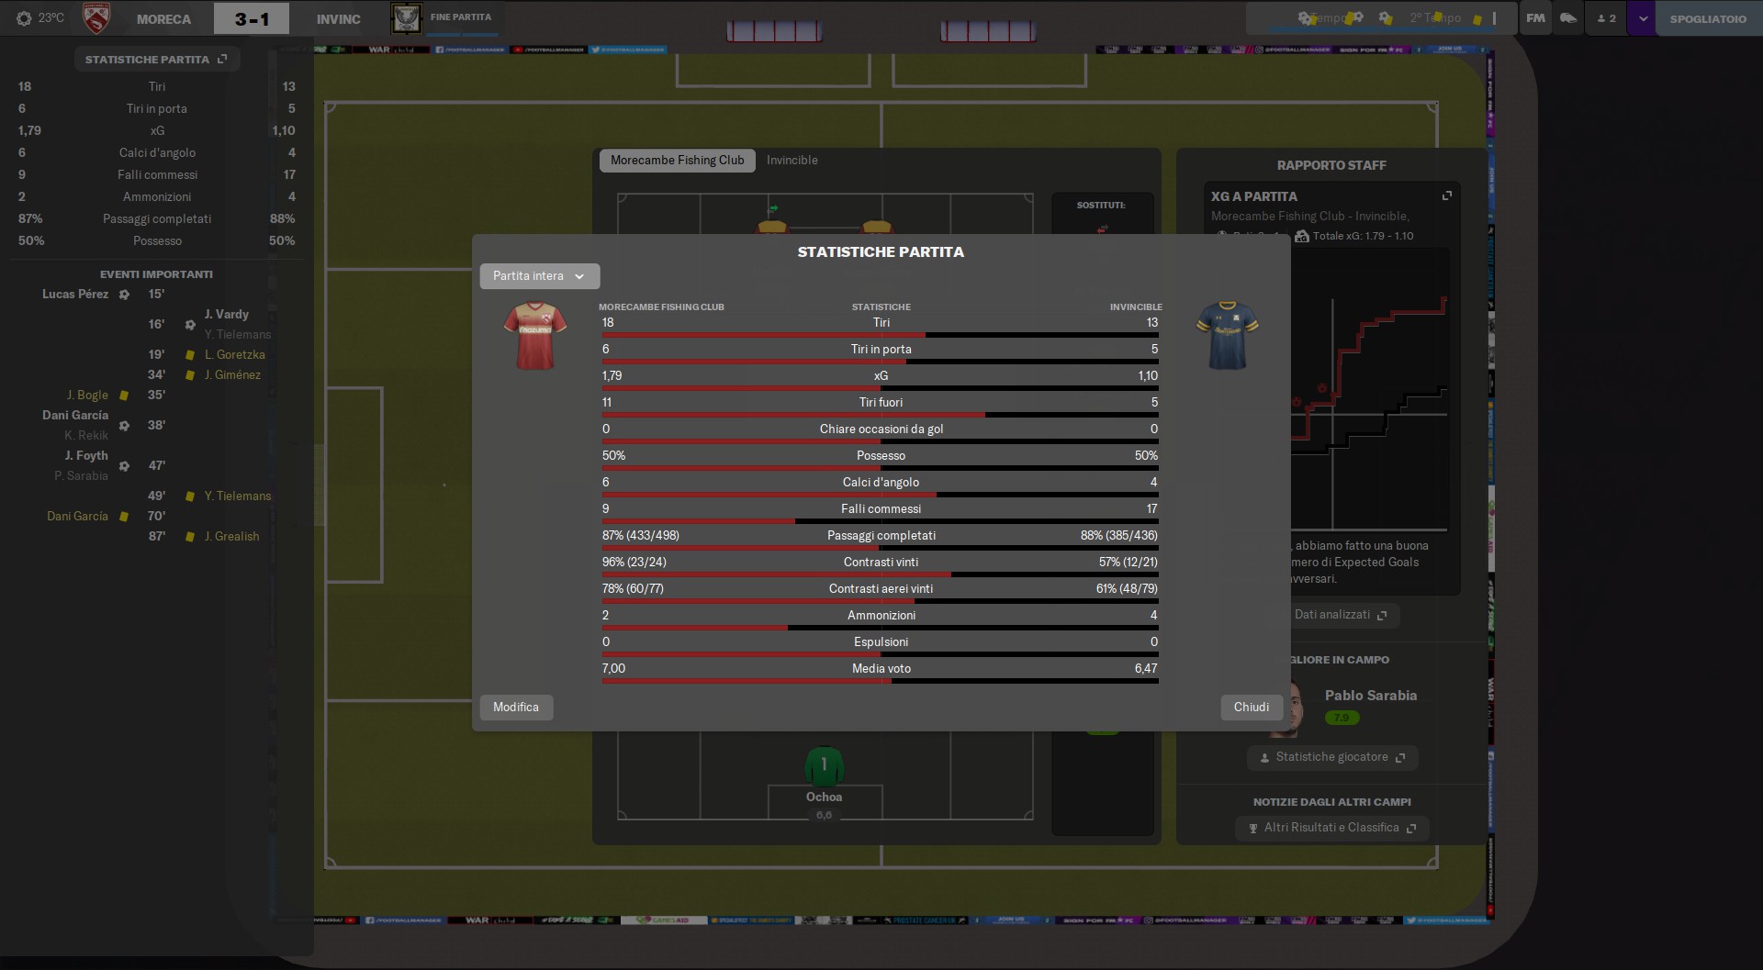This screenshot has height=970, width=1763.
Task: Switch to the Invincible lineup tab
Action: point(792,161)
